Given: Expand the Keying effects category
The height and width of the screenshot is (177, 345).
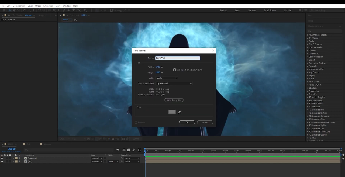Looking at the screenshot, I should tap(307, 75).
